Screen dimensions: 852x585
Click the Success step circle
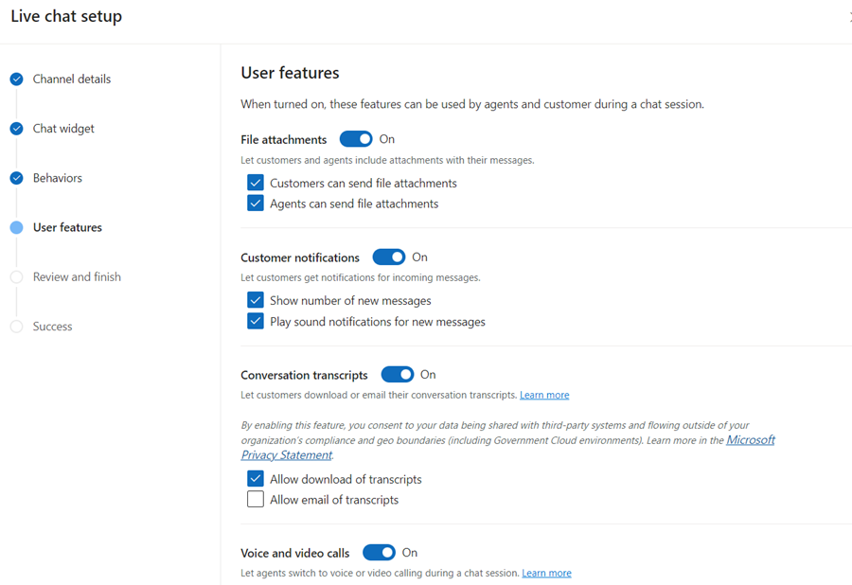[x=16, y=327]
